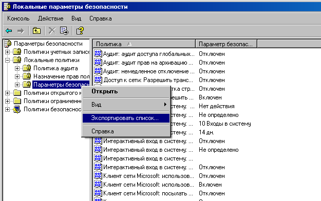
Task: Click the Назначение прав folder icon
Action: [x=27, y=76]
